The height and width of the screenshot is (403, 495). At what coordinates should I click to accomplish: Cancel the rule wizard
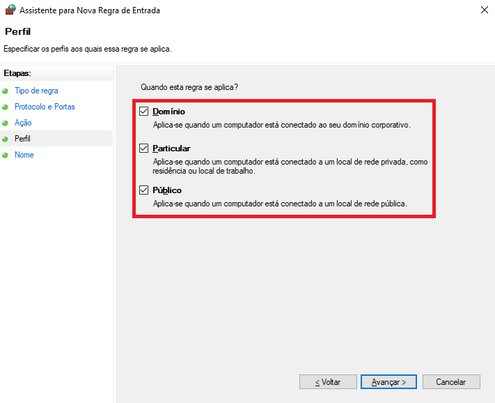[x=451, y=382]
